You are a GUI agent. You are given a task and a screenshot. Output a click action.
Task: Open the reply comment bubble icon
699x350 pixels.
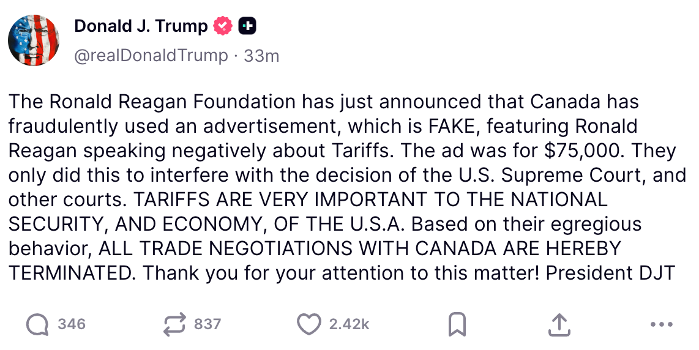tap(37, 324)
